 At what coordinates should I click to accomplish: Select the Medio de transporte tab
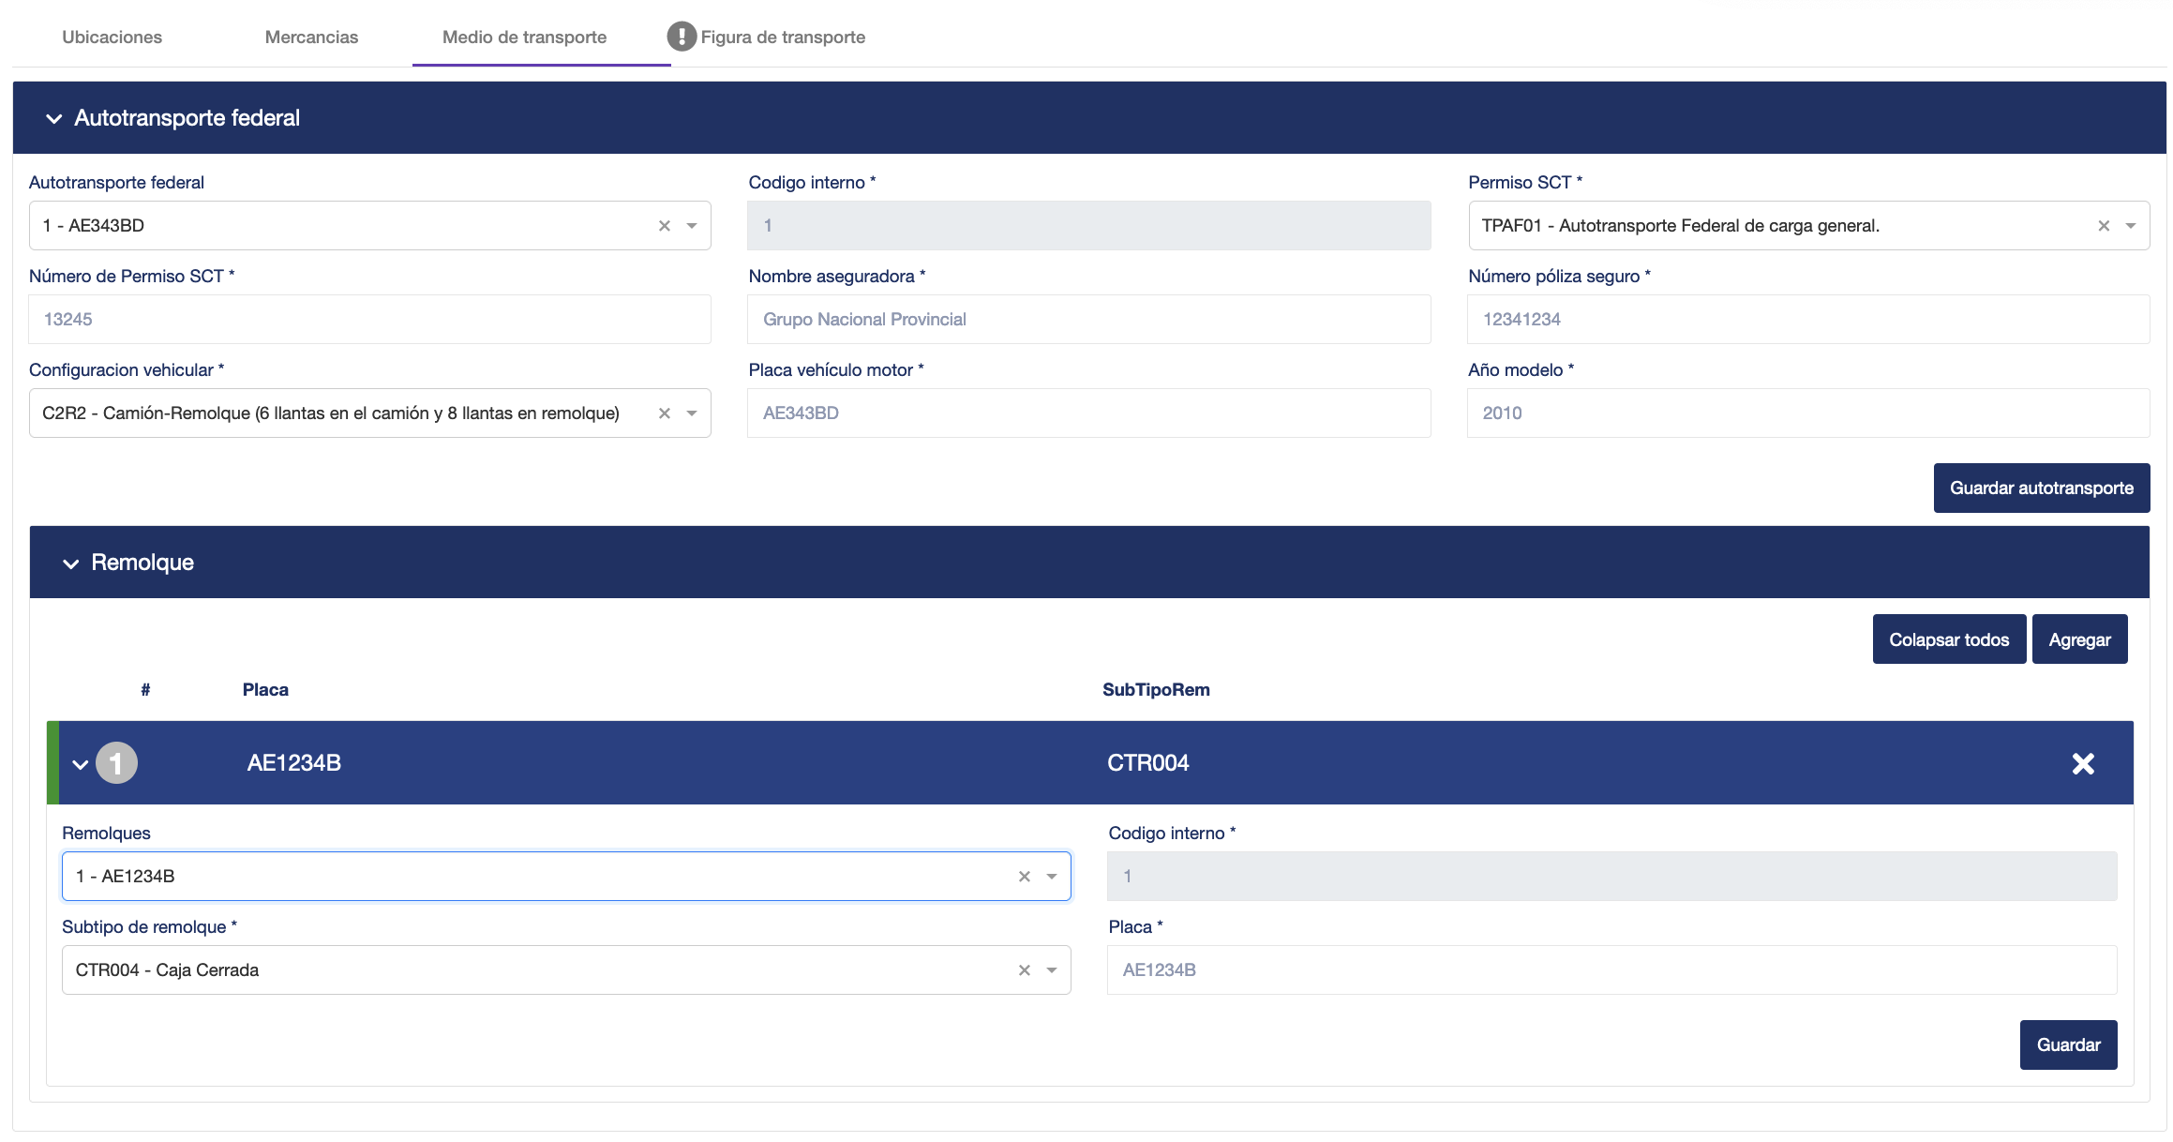pyautogui.click(x=524, y=37)
